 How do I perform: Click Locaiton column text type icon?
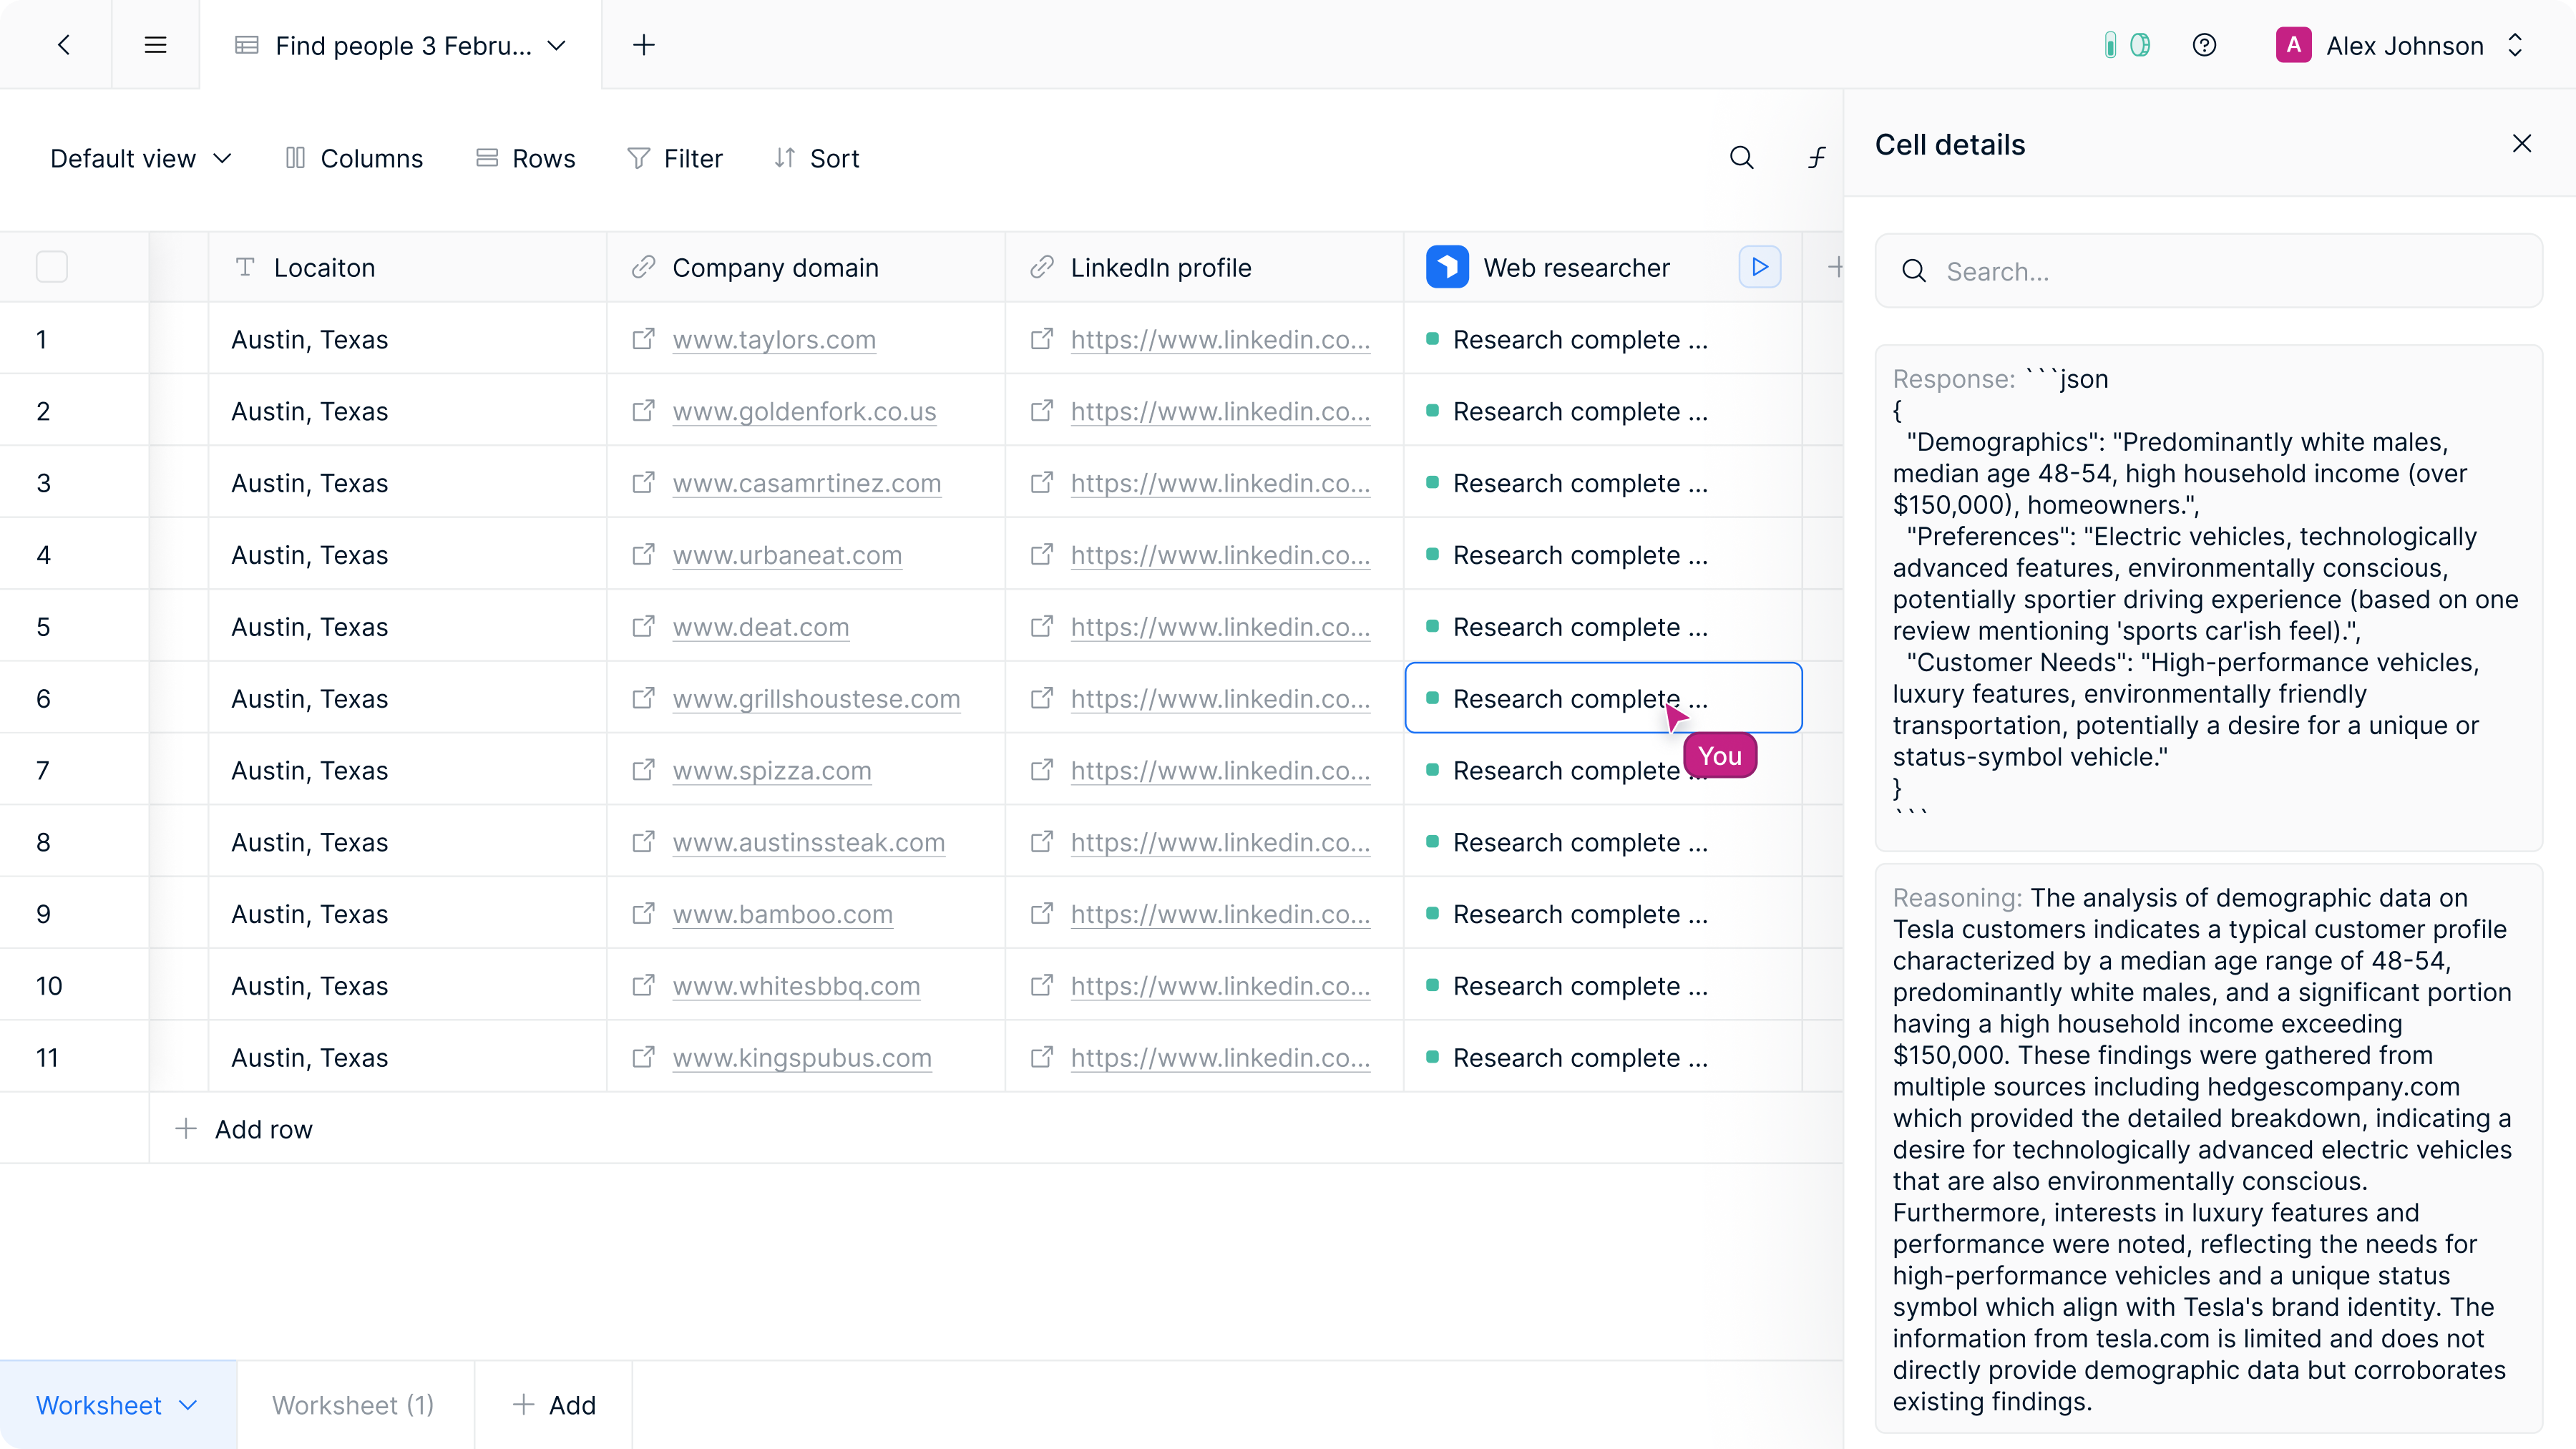click(245, 267)
